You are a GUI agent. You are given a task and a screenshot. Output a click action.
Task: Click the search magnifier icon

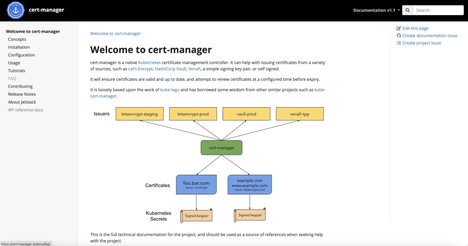coord(408,10)
